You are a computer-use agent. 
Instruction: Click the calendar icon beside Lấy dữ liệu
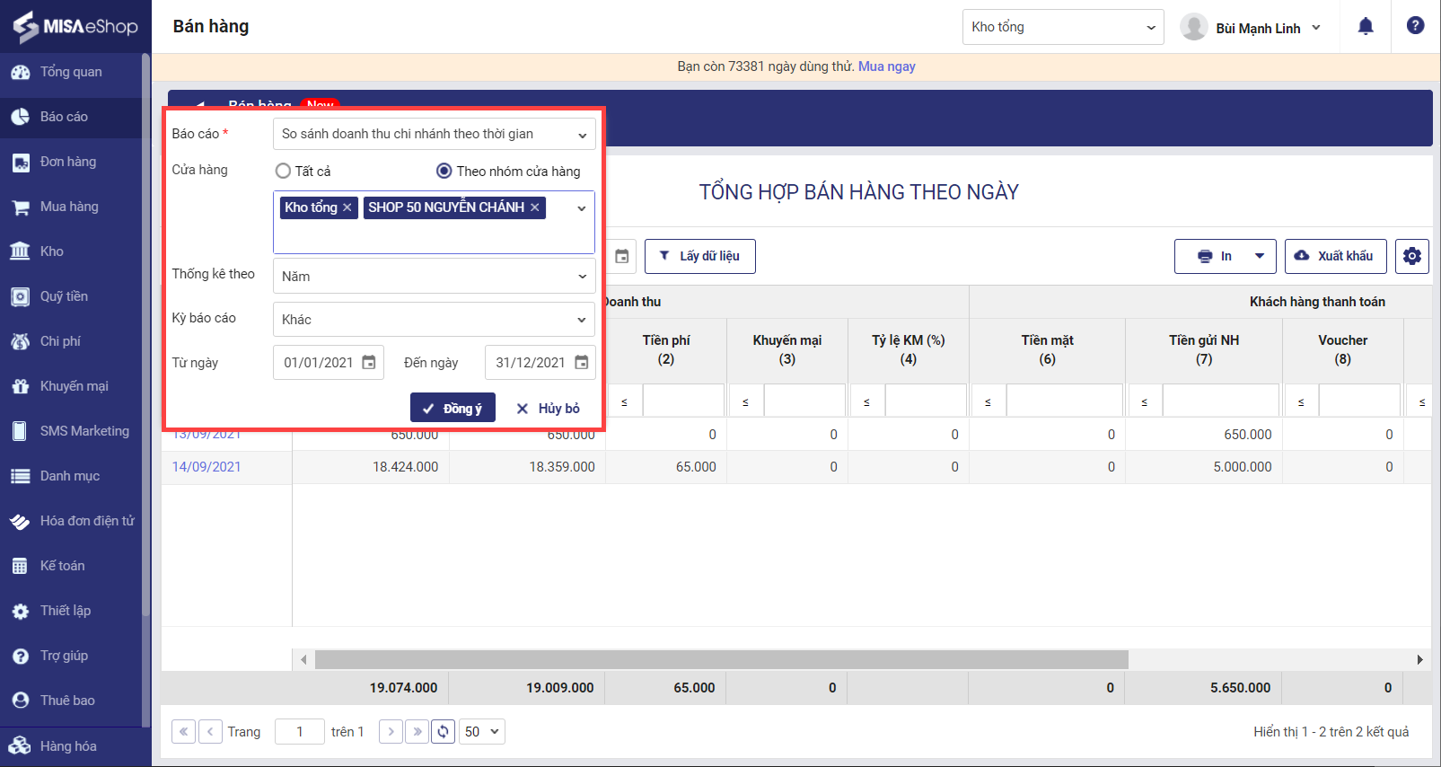click(621, 256)
